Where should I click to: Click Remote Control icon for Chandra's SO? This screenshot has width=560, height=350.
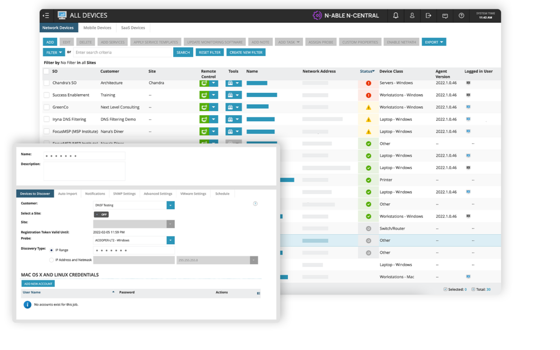pos(204,83)
